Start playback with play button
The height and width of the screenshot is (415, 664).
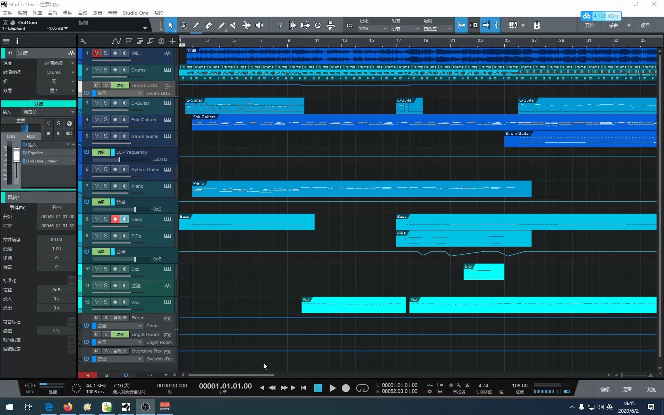click(x=332, y=388)
